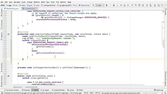Close the MainActivity.java tab
The image size is (167, 94).
click(x=20, y=9)
